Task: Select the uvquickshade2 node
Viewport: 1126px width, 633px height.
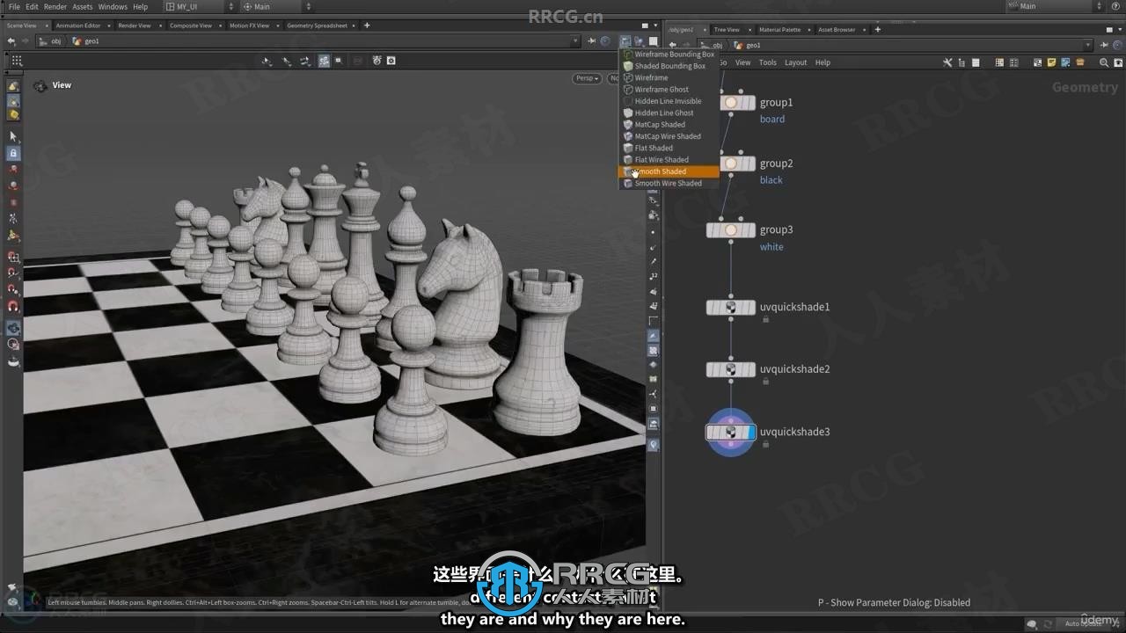Action: 730,369
